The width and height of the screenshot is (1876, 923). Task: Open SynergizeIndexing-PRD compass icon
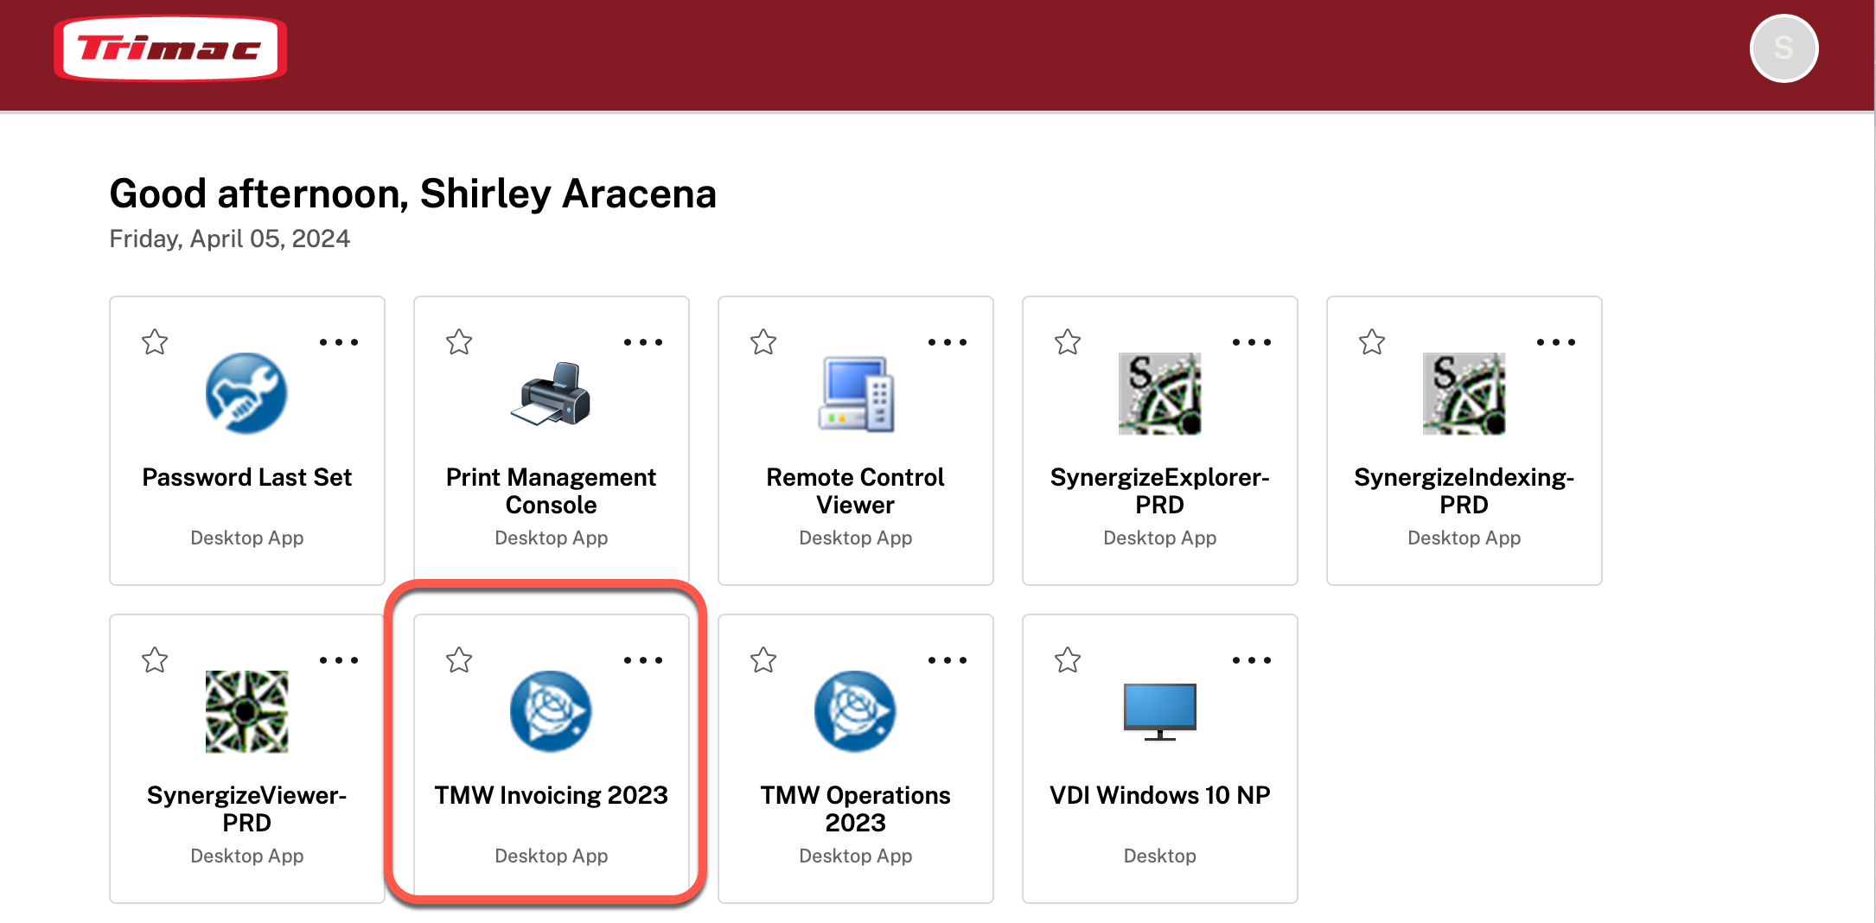click(x=1464, y=393)
